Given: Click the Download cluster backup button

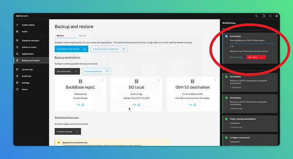Looking at the screenshot, I should 71,49.
